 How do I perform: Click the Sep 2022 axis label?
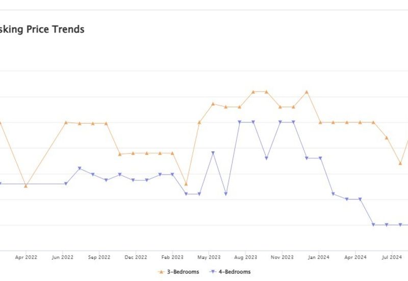pyautogui.click(x=99, y=258)
